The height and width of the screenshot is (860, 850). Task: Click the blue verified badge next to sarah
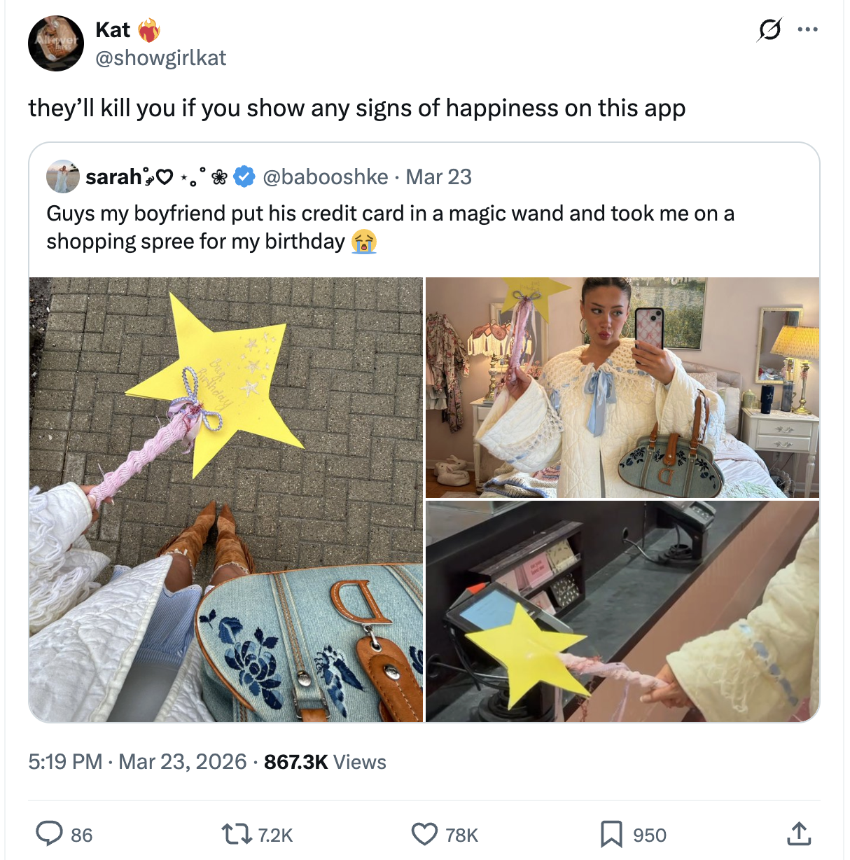[x=244, y=176]
